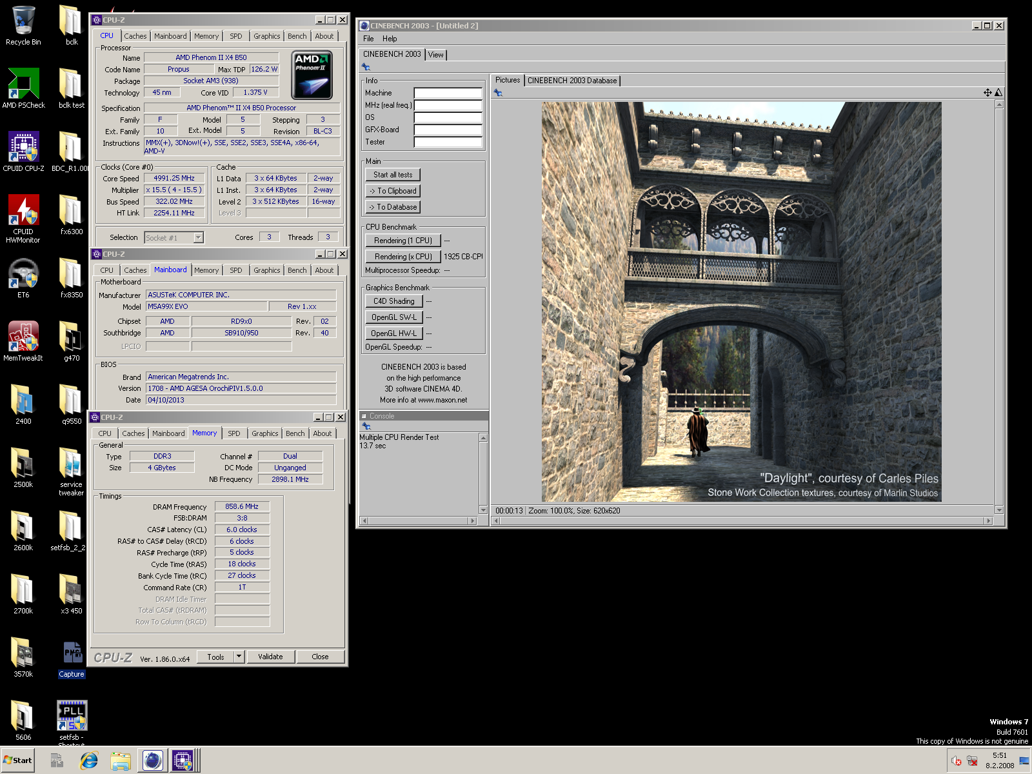Viewport: 1032px width, 774px height.
Task: Open the fx8350 folder icon
Action: click(72, 279)
